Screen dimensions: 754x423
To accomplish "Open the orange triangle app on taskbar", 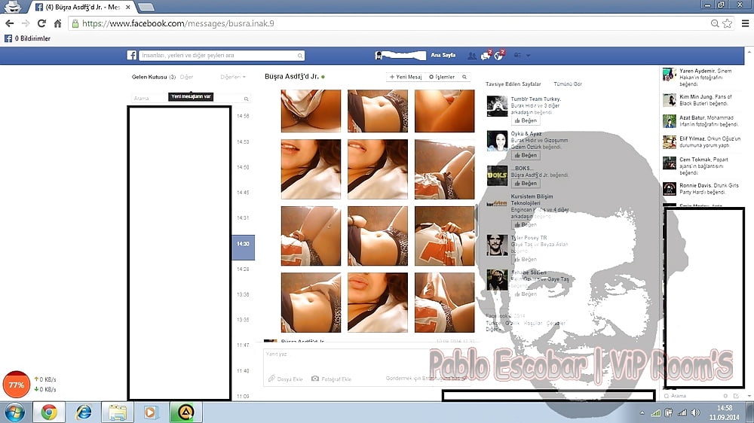I will coord(185,412).
